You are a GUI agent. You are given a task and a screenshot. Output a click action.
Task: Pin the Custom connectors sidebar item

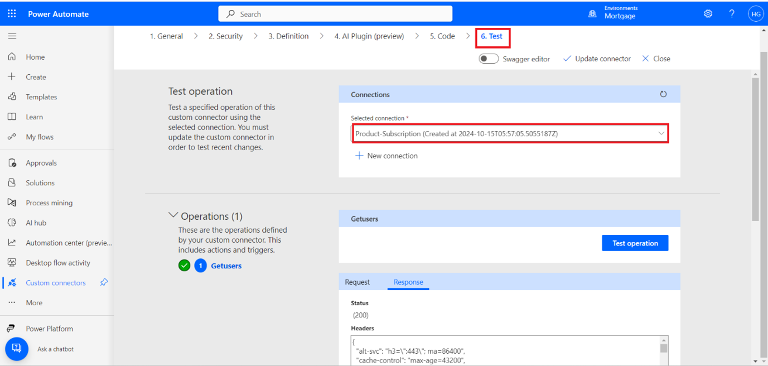click(x=104, y=283)
